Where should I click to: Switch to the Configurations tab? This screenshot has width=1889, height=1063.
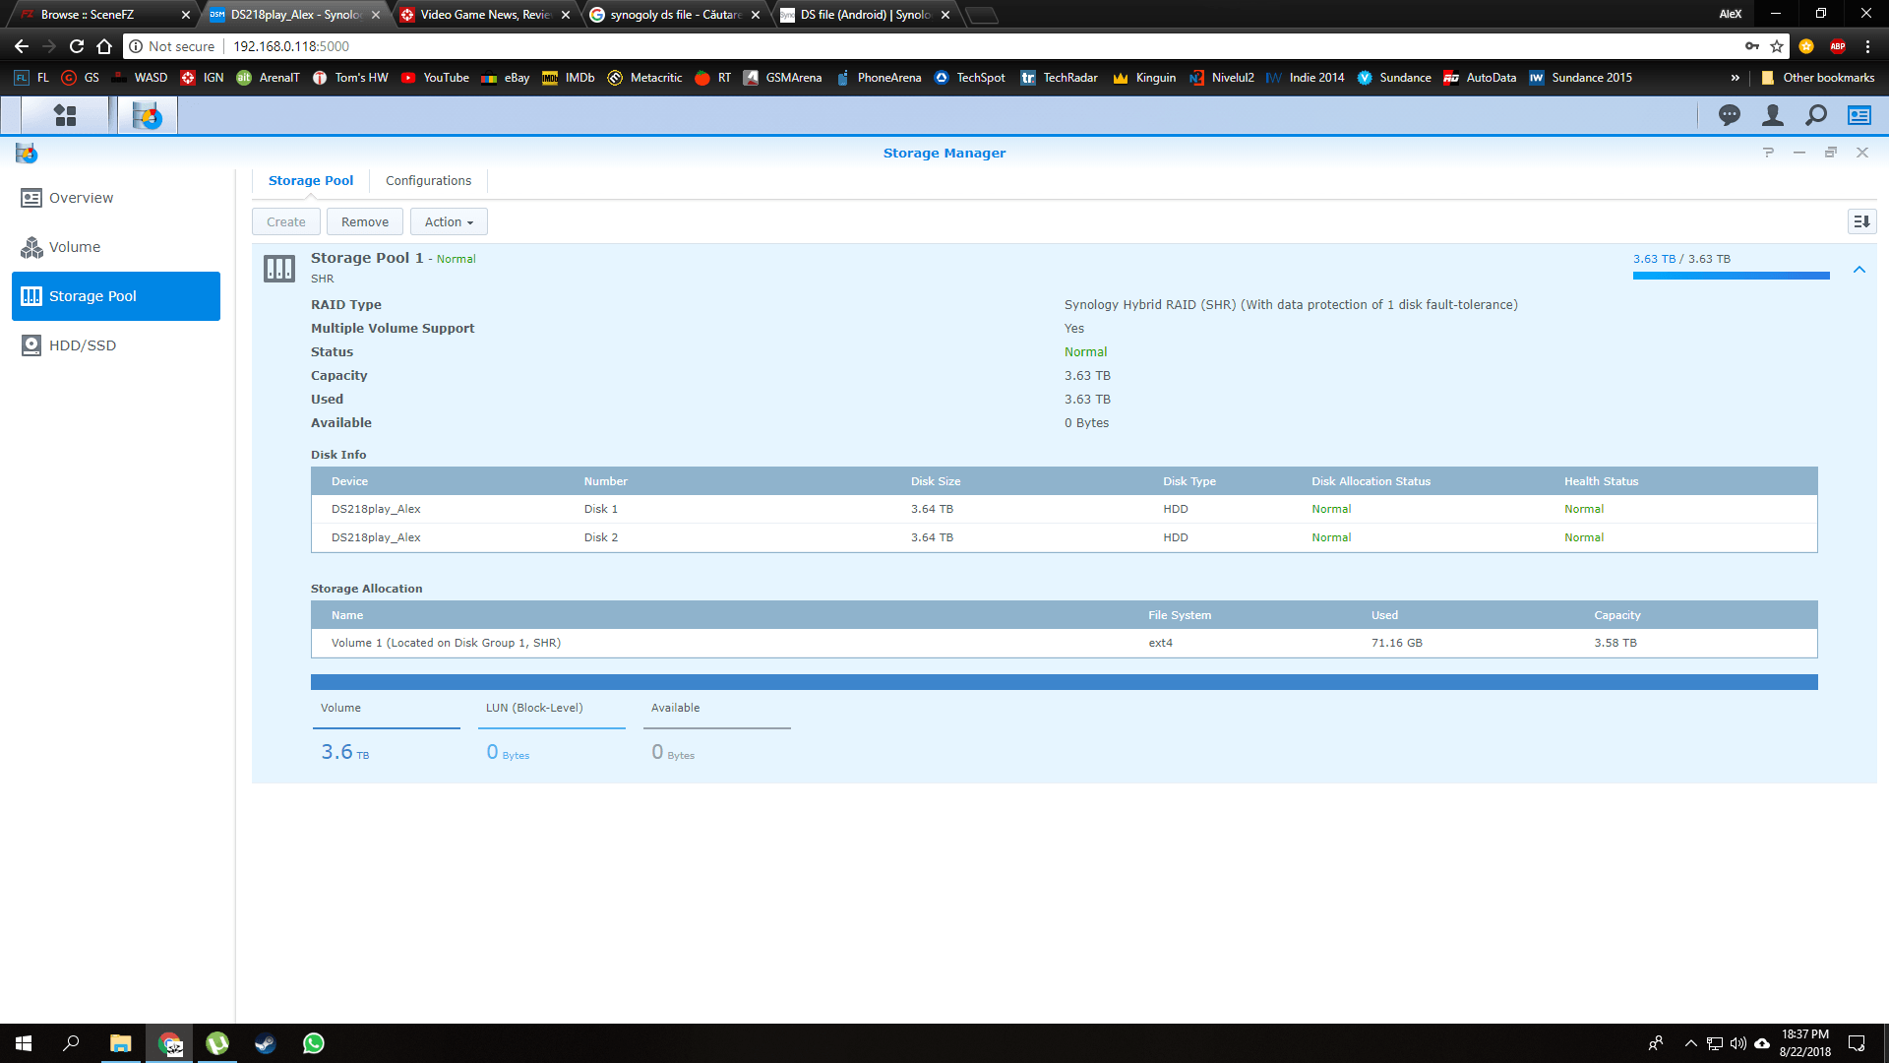[x=428, y=181]
